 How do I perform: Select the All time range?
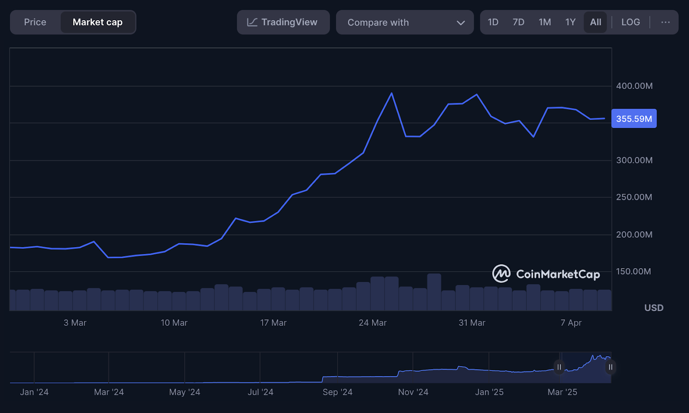pyautogui.click(x=596, y=22)
